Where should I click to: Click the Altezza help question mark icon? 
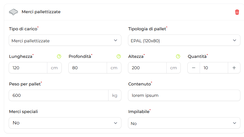click(178, 56)
